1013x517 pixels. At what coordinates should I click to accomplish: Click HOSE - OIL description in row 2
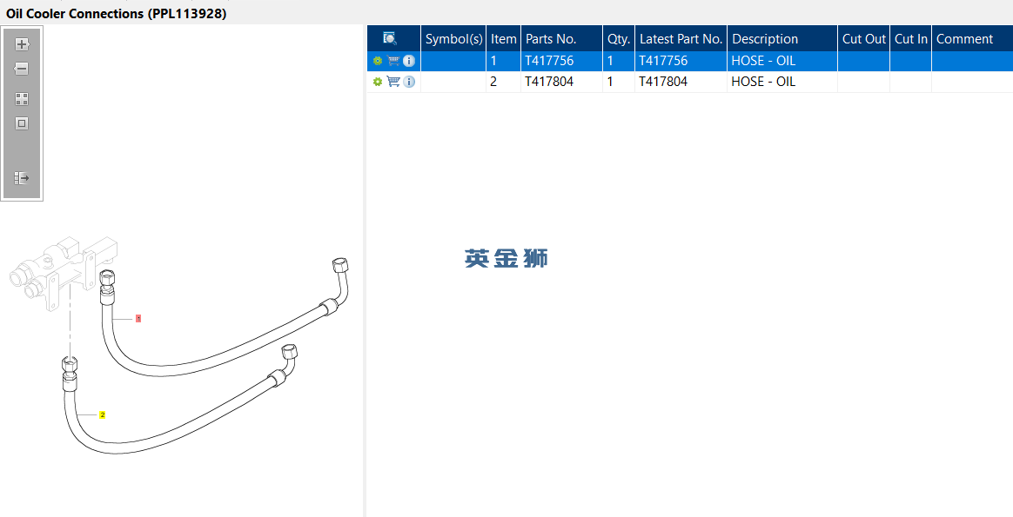click(x=763, y=82)
